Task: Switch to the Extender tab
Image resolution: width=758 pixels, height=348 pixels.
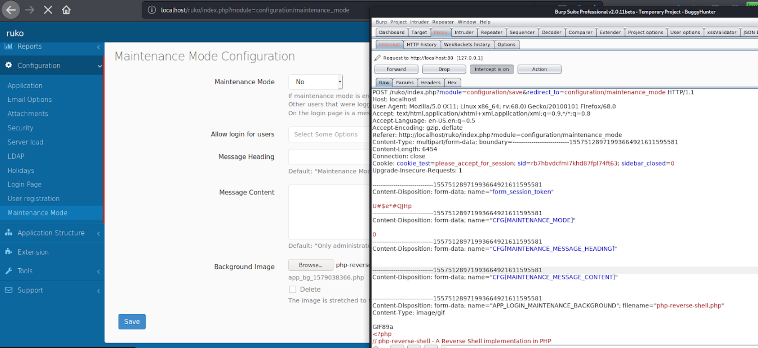Action: (610, 32)
